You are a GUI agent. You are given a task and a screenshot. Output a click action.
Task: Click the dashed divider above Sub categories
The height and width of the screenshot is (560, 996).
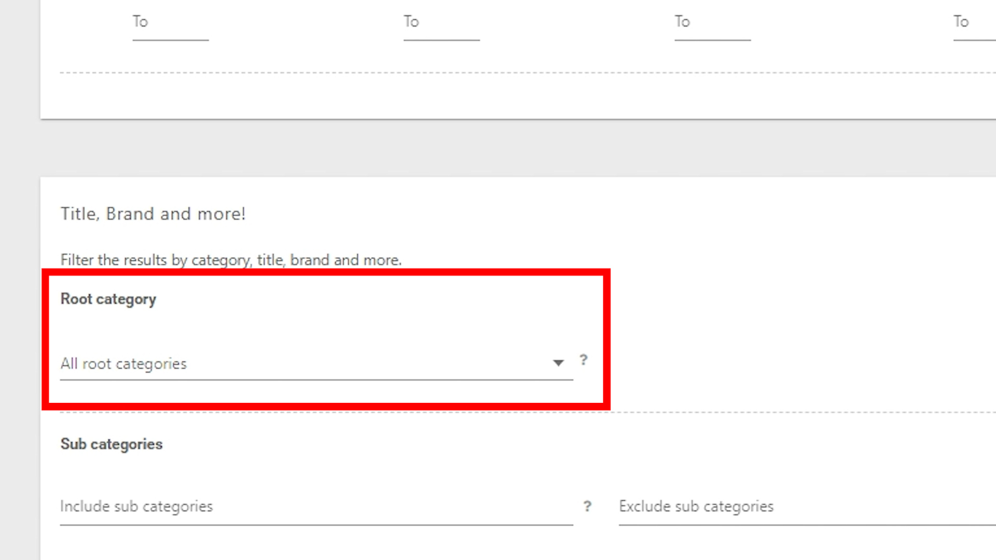[x=778, y=412]
